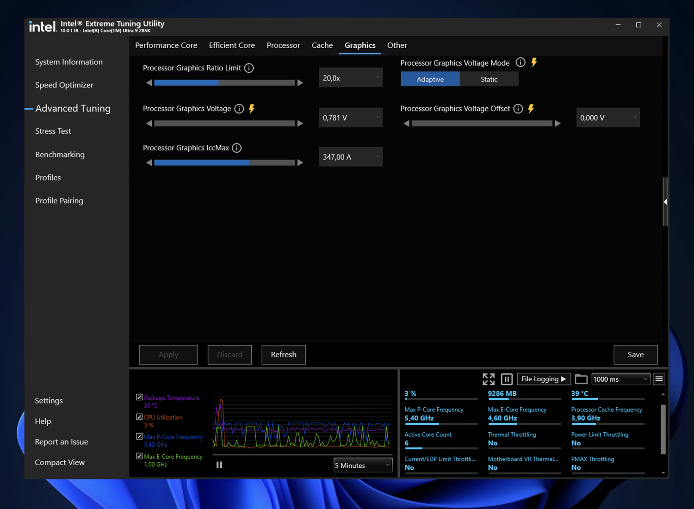Open the 5 Minutes graph duration dropdown
Viewport: 694px width, 509px height.
[363, 466]
